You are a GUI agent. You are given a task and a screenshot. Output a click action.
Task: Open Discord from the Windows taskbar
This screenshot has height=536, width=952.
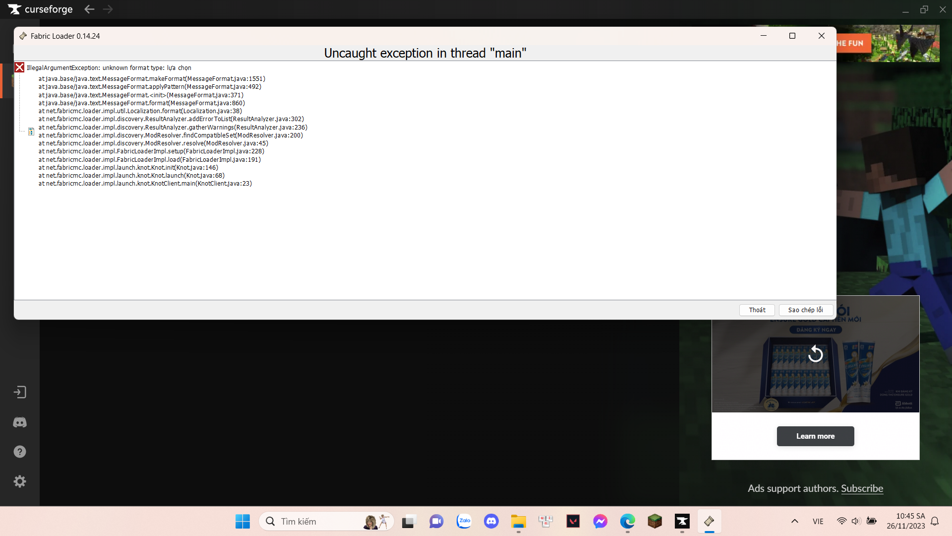(x=491, y=521)
